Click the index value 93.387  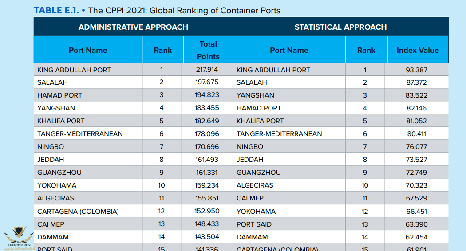(x=416, y=70)
